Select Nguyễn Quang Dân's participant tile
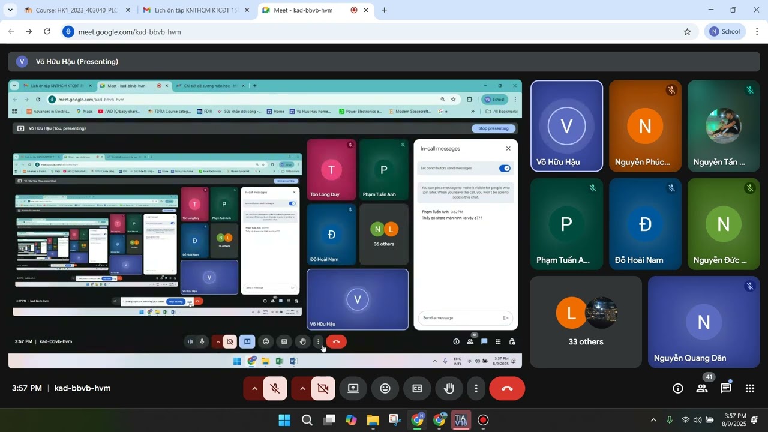Viewport: 768px width, 432px height. [x=704, y=322]
